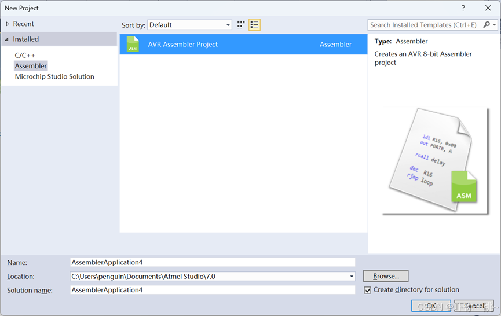Image resolution: width=501 pixels, height=316 pixels.
Task: Click the Cancel button
Action: [x=474, y=306]
